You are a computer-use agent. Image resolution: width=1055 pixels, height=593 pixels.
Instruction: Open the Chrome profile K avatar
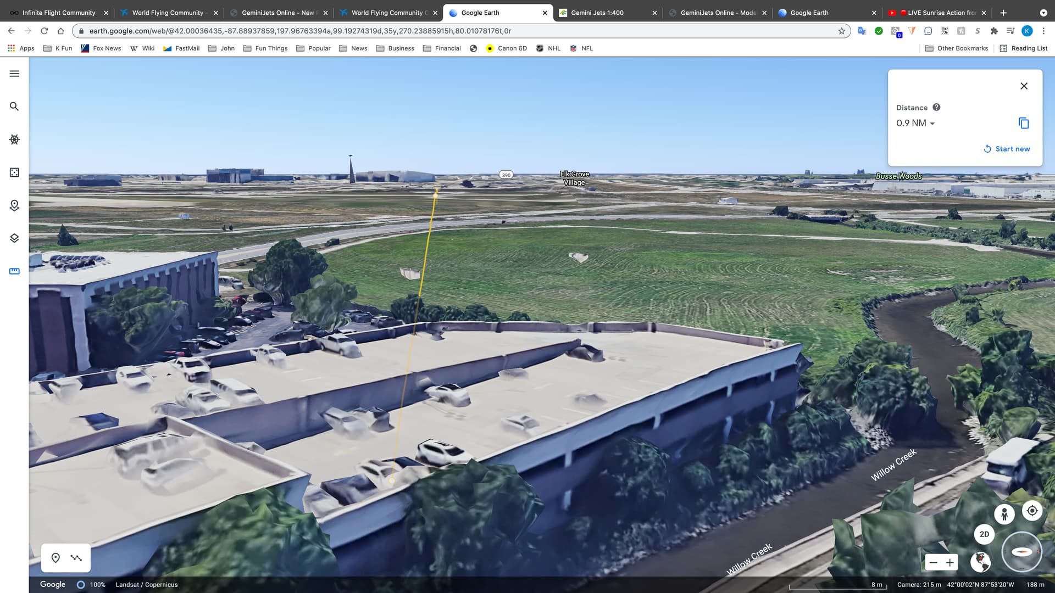pyautogui.click(x=1026, y=31)
